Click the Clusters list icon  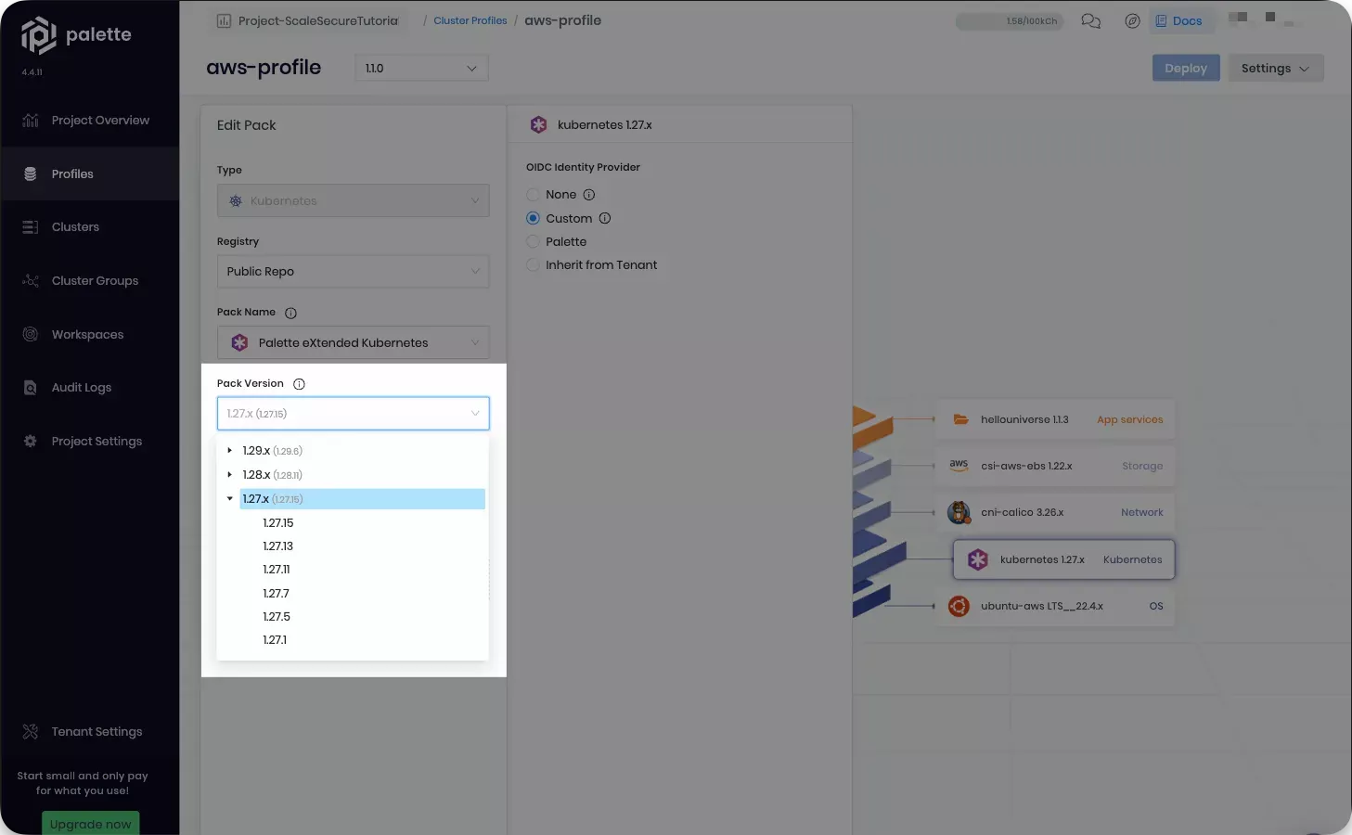[x=31, y=227]
